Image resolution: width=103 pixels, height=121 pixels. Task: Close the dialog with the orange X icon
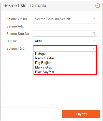tap(98, 6)
